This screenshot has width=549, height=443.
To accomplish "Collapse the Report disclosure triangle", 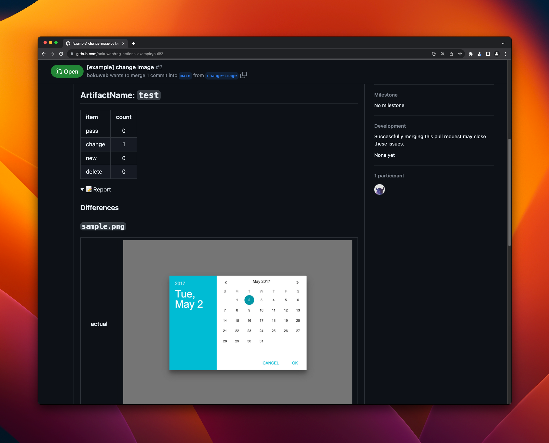I will click(x=82, y=190).
